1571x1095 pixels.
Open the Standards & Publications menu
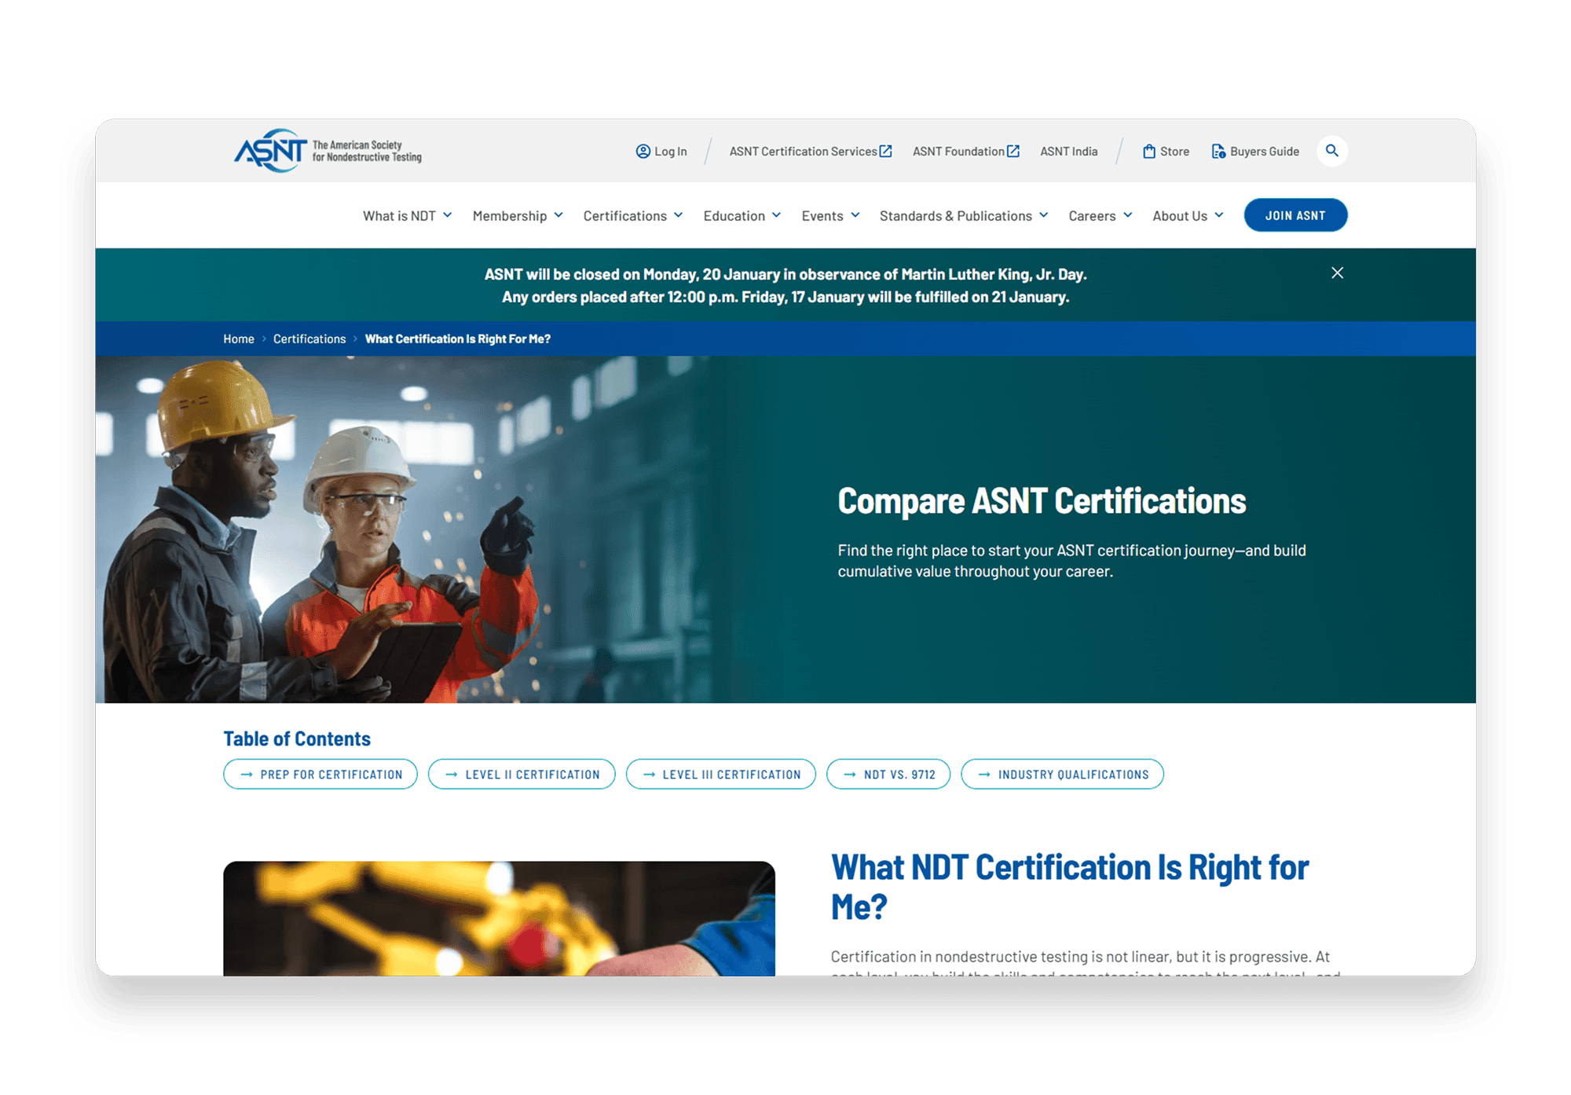(964, 216)
